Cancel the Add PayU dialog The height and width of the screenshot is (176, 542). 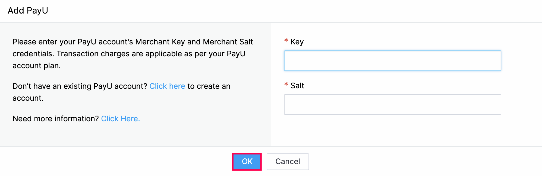click(x=288, y=162)
